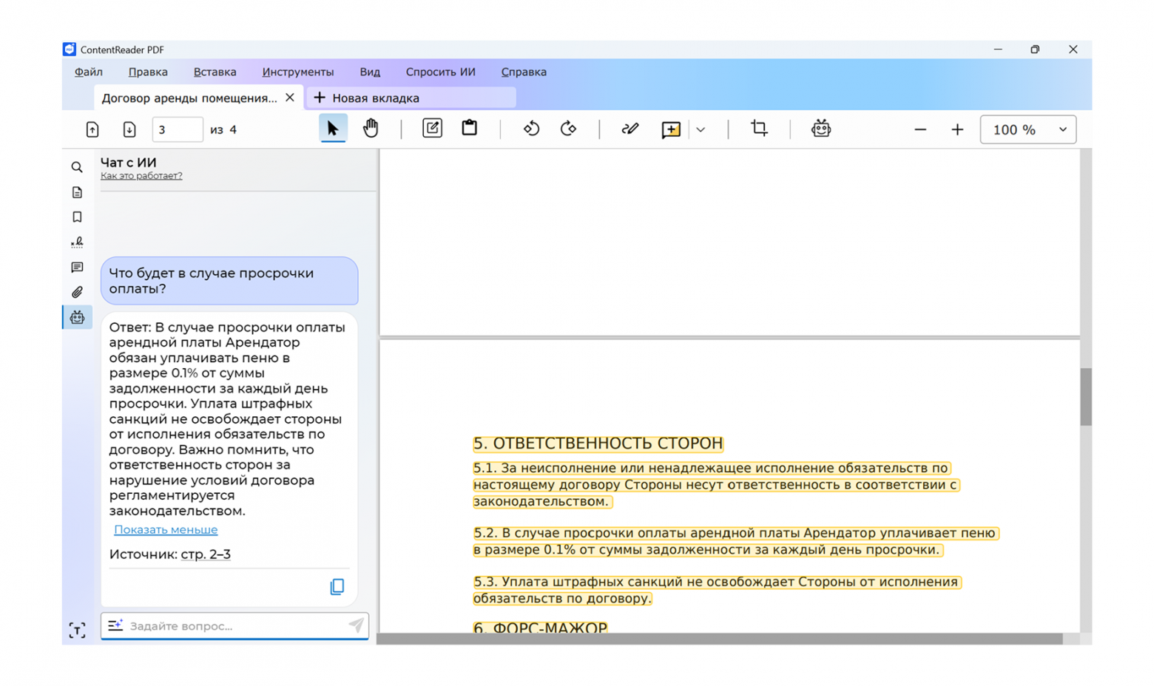Open the bookmarks panel

[76, 217]
